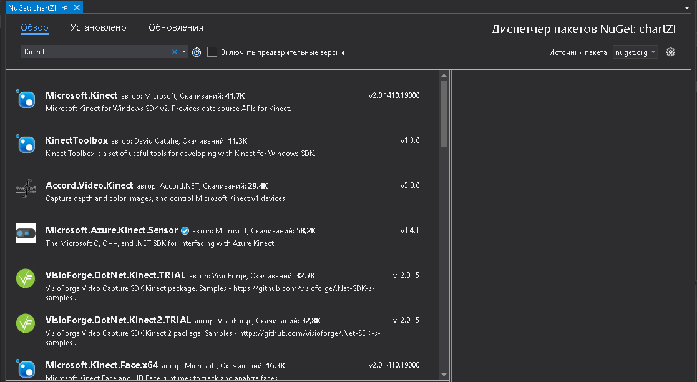This screenshot has width=697, height=382.
Task: Click version v1.4.1 of Azure Kinect Sensor
Action: pos(409,230)
